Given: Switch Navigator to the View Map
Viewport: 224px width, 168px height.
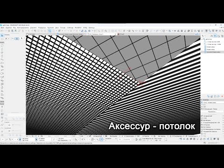Looking at the screenshot, I should pos(215,36).
